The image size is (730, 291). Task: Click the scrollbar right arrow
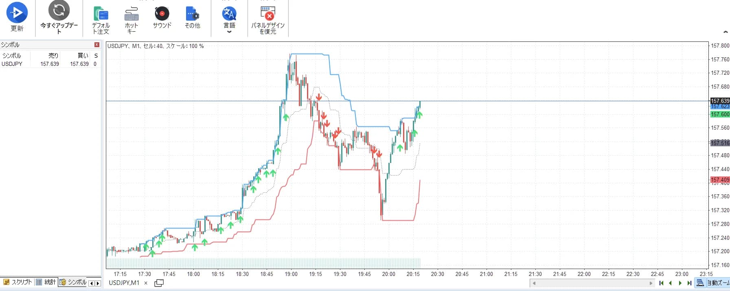(x=651, y=283)
